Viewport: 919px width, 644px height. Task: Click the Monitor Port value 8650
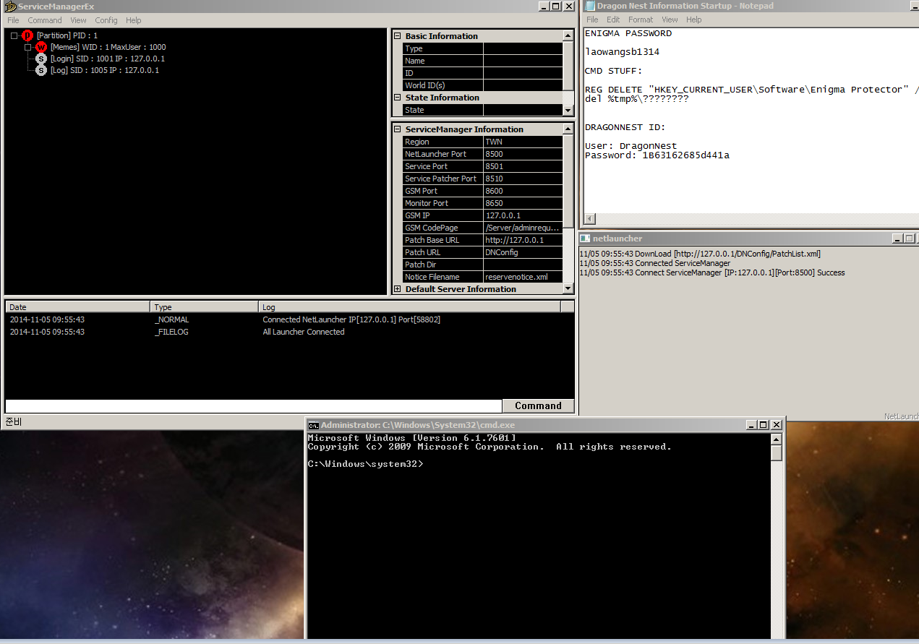523,203
